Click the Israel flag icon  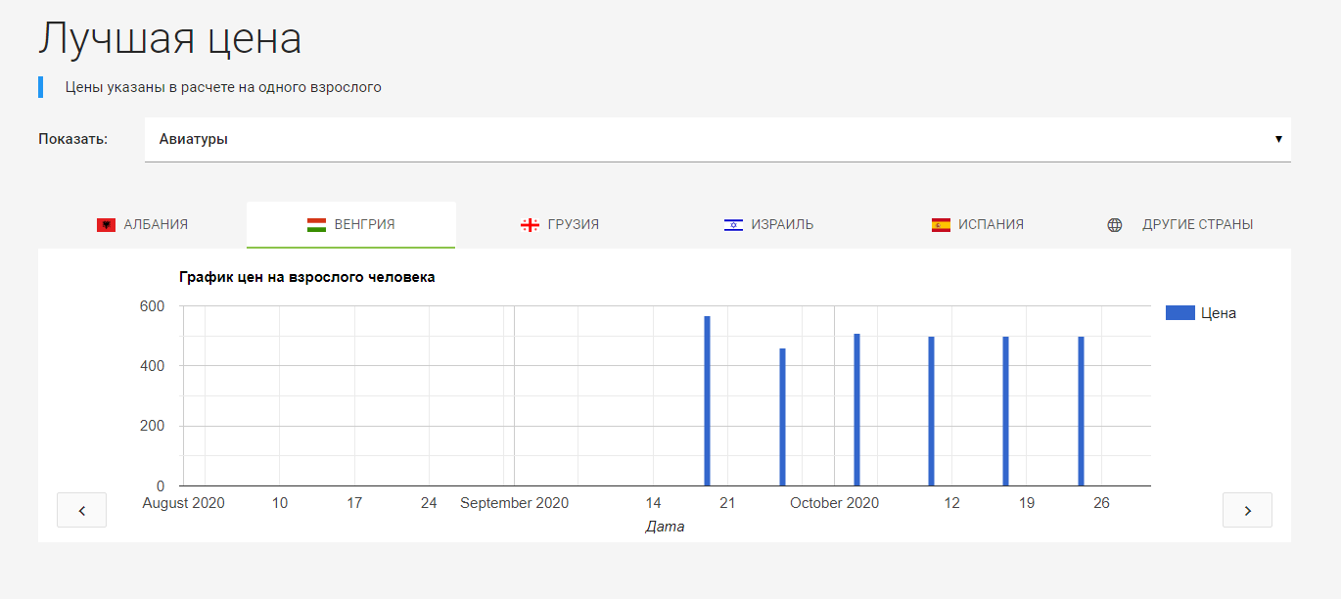coord(732,223)
